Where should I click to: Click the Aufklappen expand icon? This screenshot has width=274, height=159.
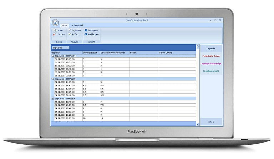coord(86,34)
